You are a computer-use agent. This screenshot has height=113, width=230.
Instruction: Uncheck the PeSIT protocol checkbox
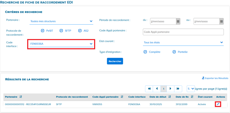(x=43, y=31)
